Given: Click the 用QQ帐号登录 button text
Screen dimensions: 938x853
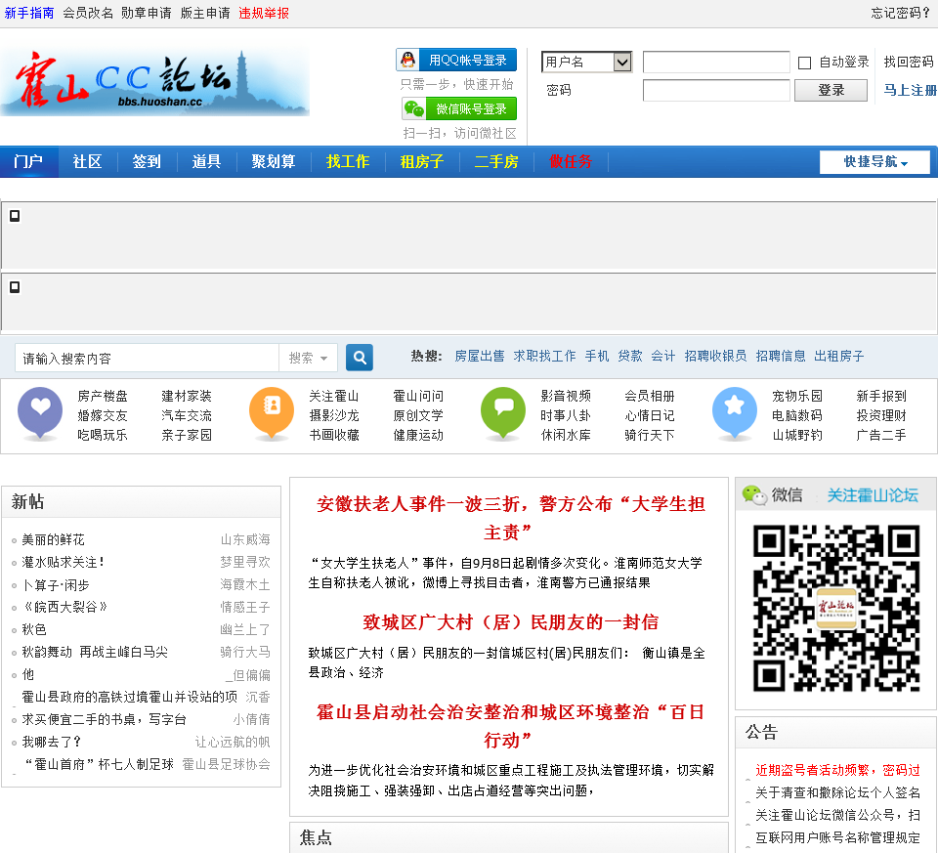Looking at the screenshot, I should [x=468, y=61].
